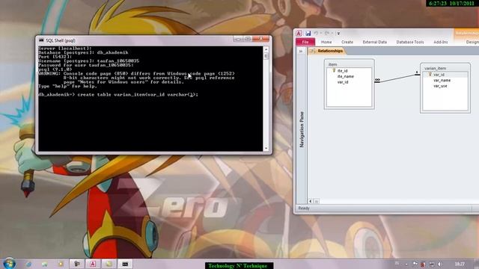Open the Database Tools ribbon tab
This screenshot has height=269, width=479.
pos(409,42)
